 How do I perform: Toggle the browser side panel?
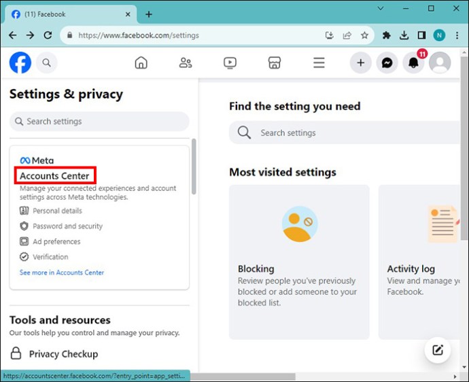tap(421, 35)
